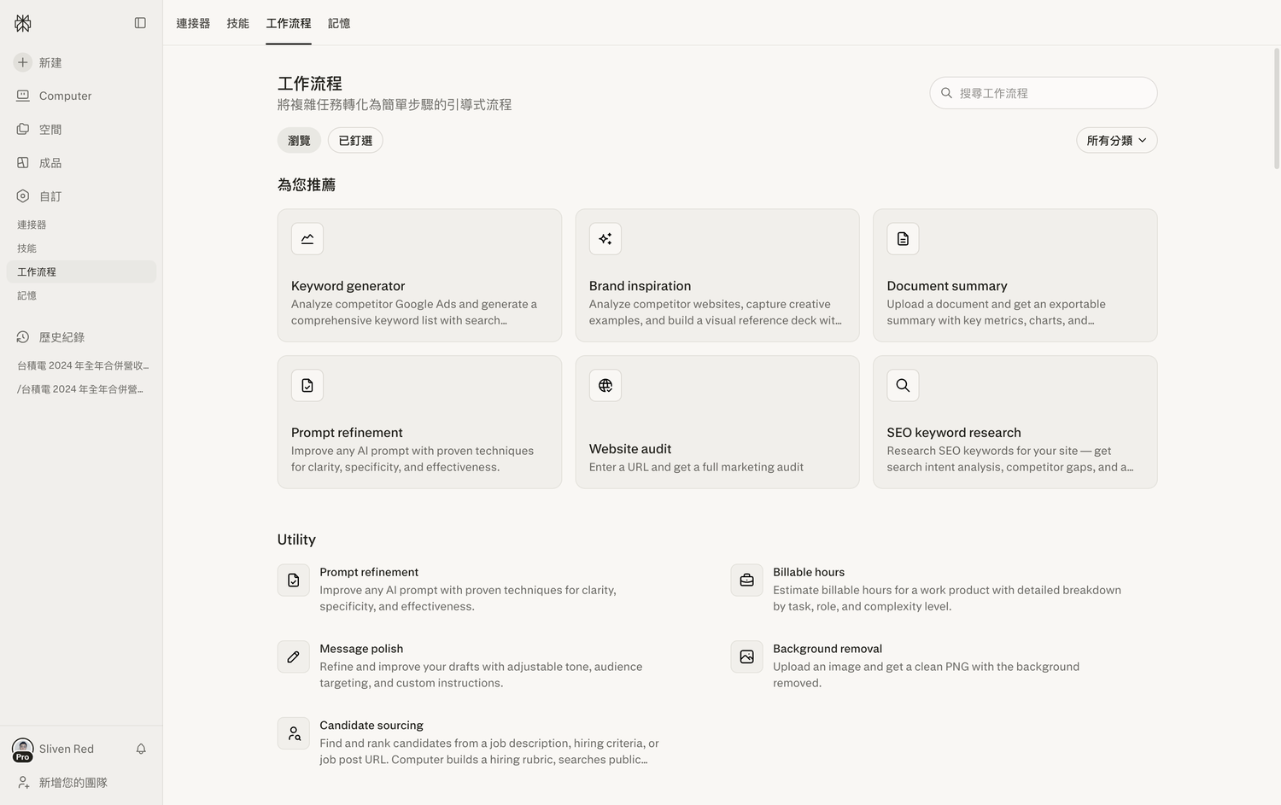Screen dimensions: 1281x805
Task: Select the 工作流程 top tab
Action: (289, 23)
